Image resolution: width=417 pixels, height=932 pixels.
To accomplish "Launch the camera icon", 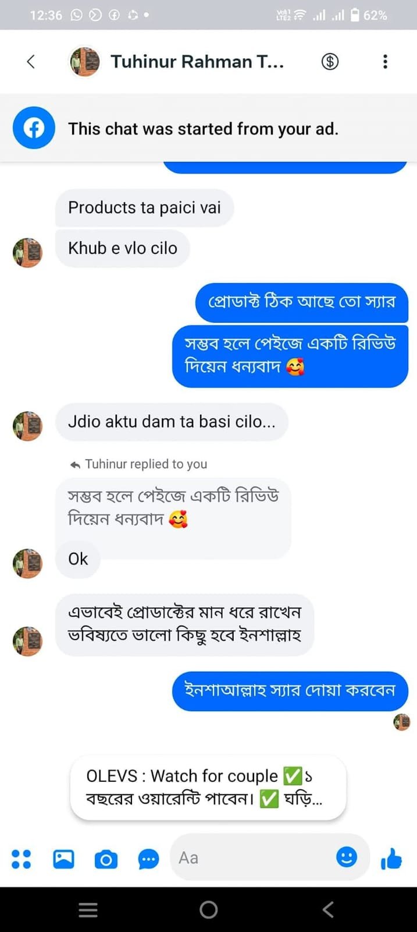I will point(106,859).
